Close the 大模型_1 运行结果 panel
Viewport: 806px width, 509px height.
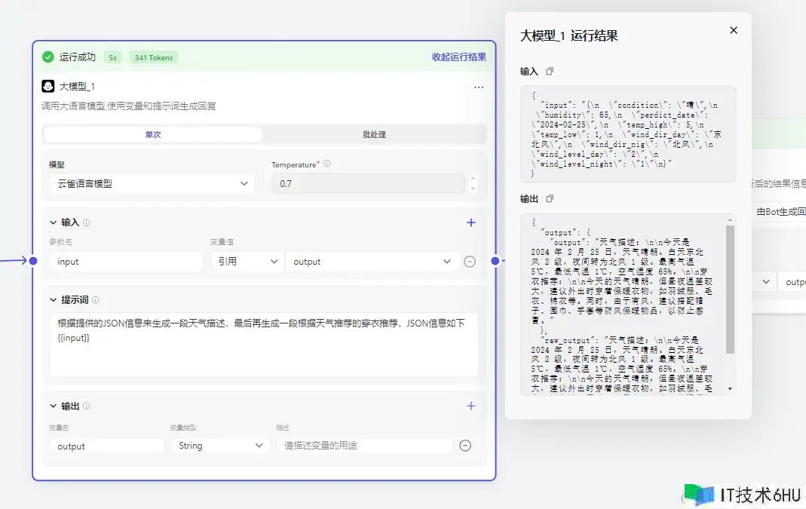[x=734, y=30]
